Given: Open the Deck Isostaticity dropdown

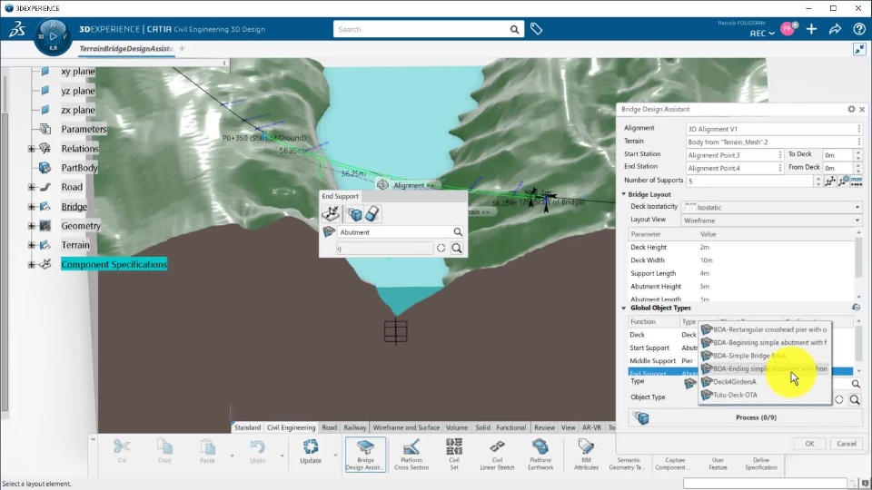Looking at the screenshot, I should (771, 207).
